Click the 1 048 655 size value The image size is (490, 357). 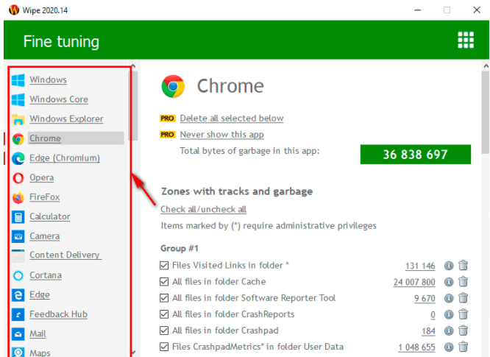(x=416, y=347)
